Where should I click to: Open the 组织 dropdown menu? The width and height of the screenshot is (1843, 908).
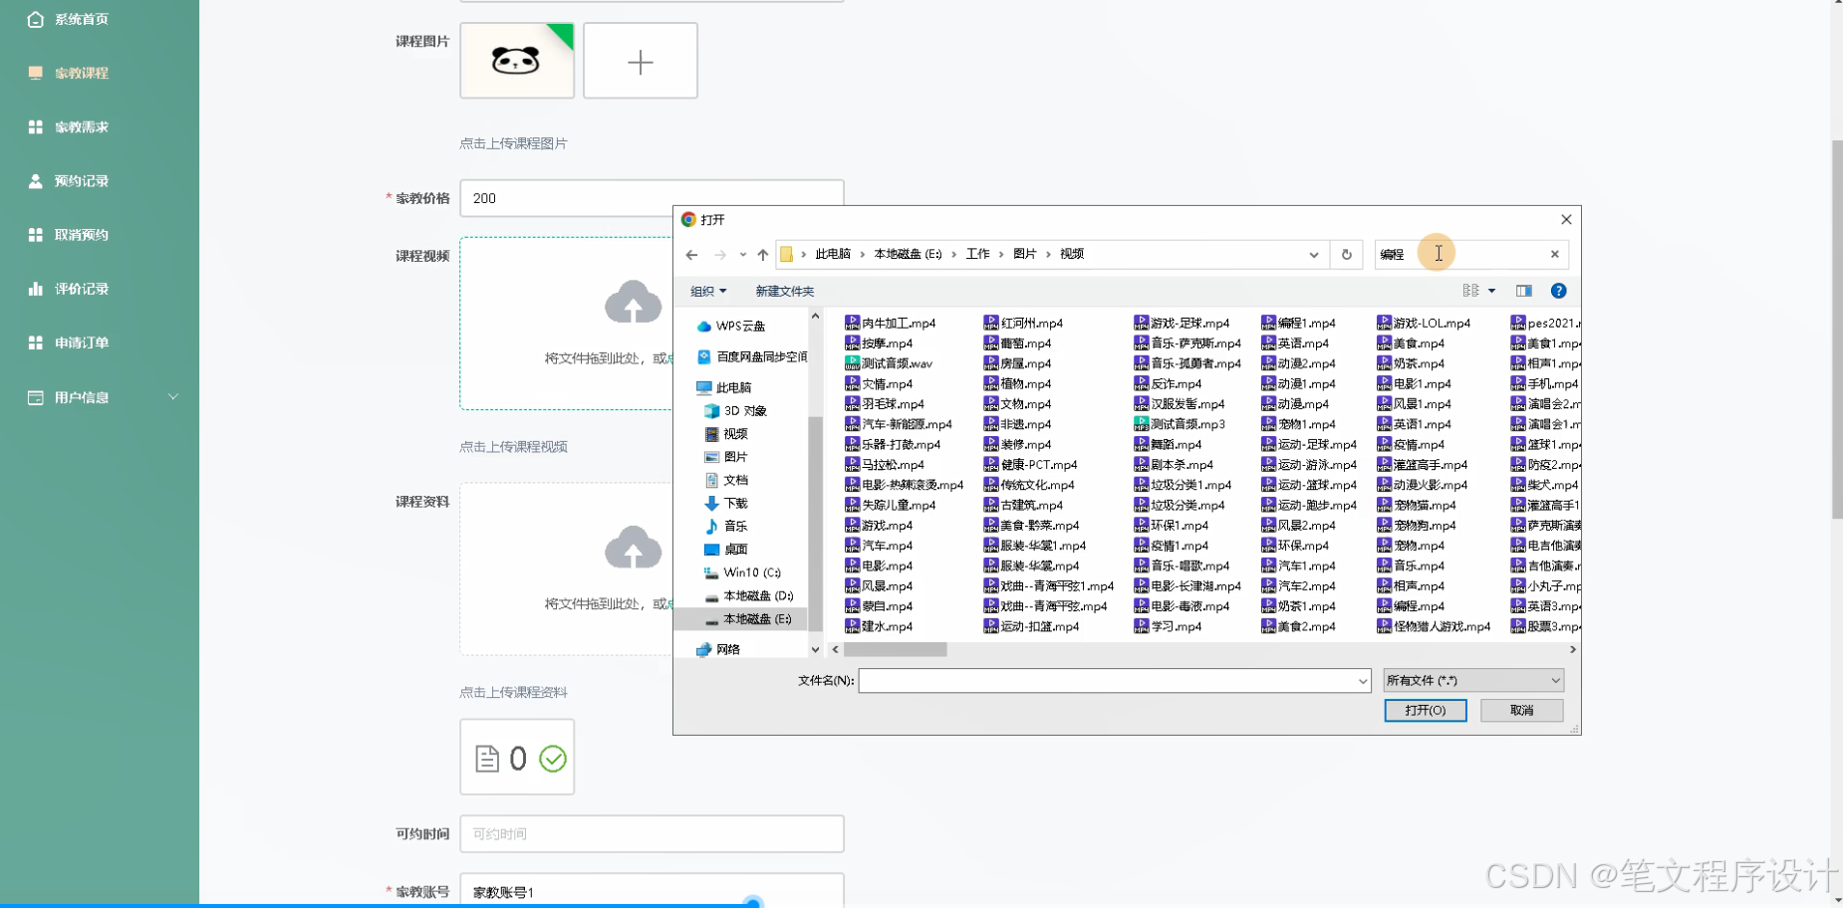(x=707, y=291)
